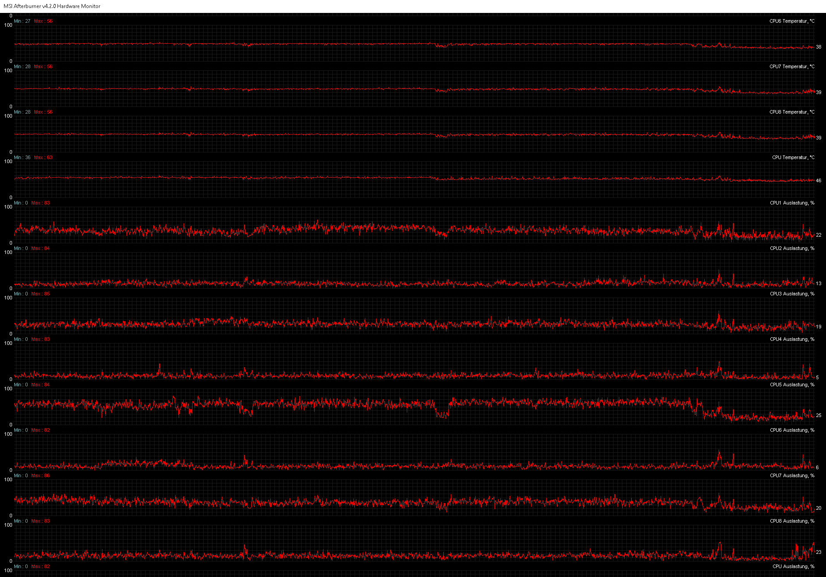The image size is (826, 577).
Task: Click inside the CPU3 Auslastung graph plot
Action: point(414,315)
